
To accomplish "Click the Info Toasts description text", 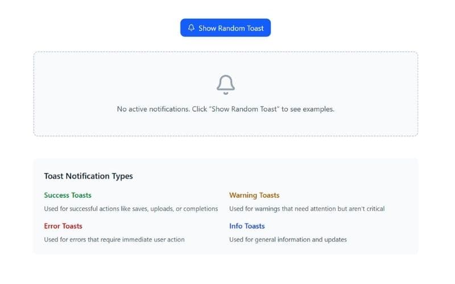I will 288,239.
